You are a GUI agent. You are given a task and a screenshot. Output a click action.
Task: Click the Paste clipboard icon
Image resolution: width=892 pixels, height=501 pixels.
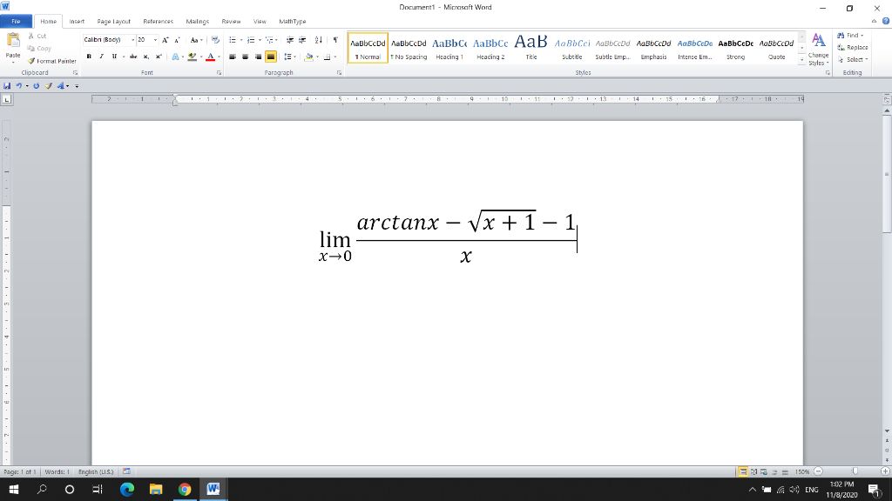point(13,40)
